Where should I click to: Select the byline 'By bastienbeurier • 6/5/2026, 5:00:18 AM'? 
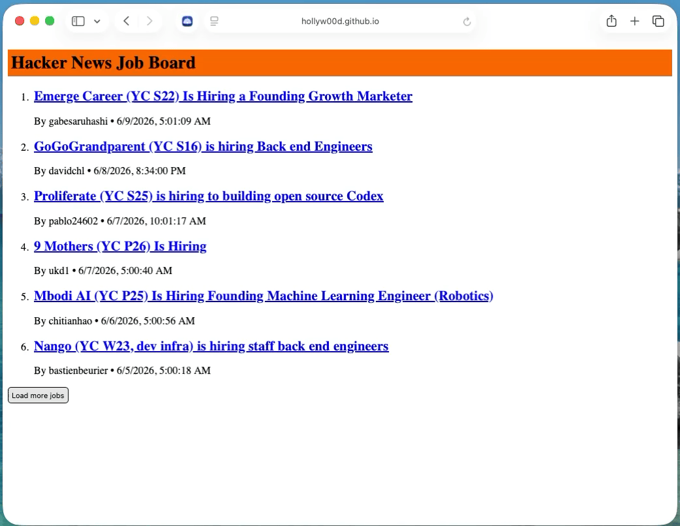pos(122,371)
